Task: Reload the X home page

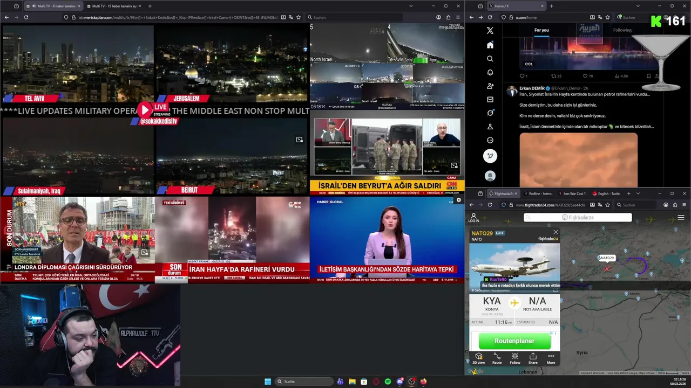Action: click(490, 17)
